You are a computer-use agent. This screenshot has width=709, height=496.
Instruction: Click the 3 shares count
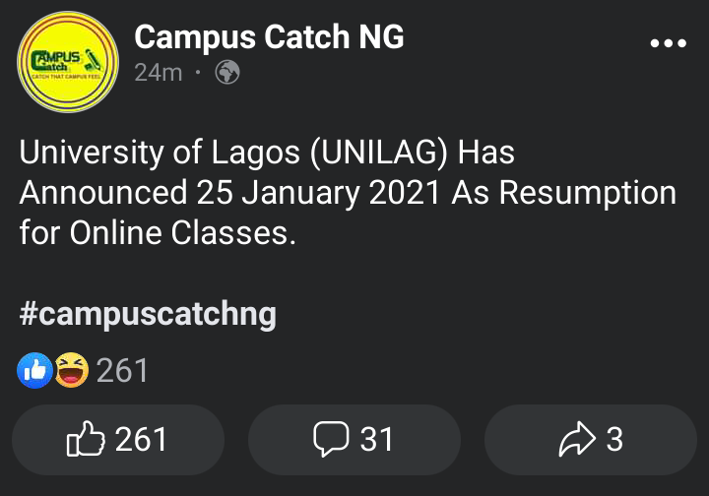pyautogui.click(x=614, y=439)
